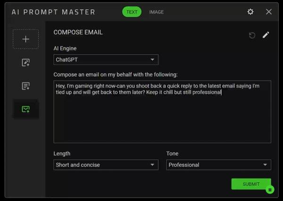
Task: Click the AI PROMPT MASTER title
Action: 53,12
